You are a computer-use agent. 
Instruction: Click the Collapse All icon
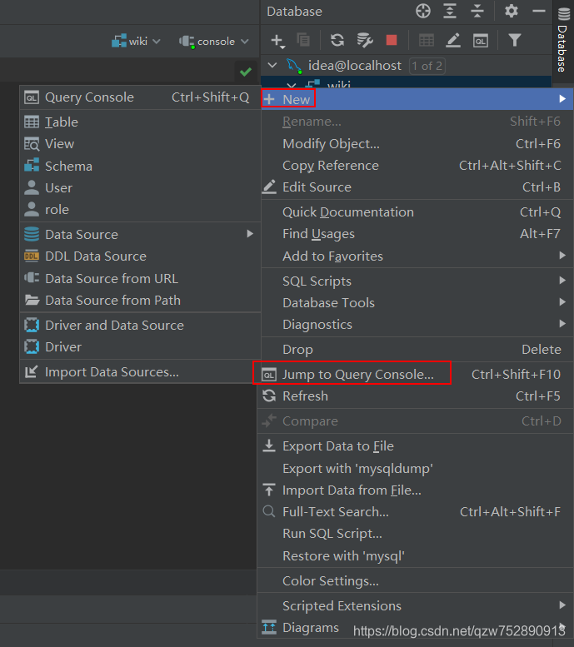point(477,11)
